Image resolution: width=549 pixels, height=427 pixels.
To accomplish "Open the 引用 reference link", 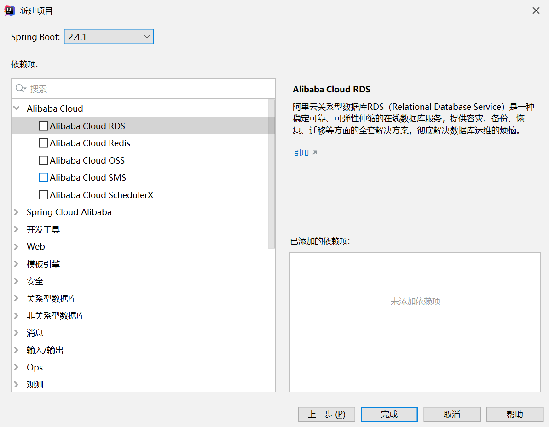I will tap(301, 153).
